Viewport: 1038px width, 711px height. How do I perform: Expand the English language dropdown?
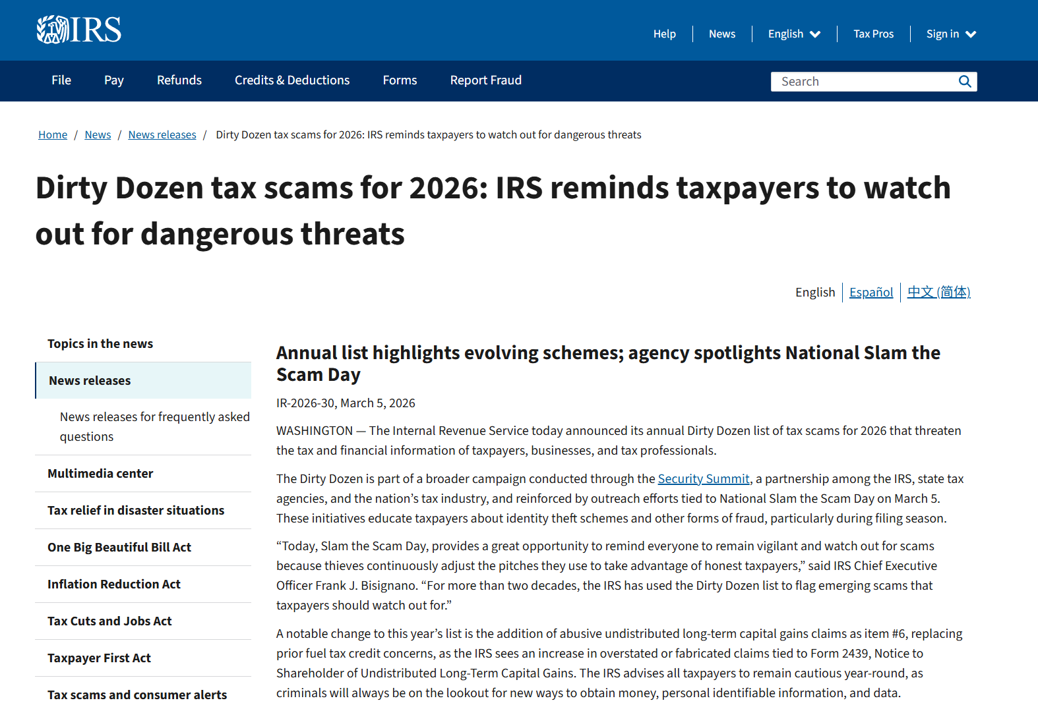coord(794,34)
